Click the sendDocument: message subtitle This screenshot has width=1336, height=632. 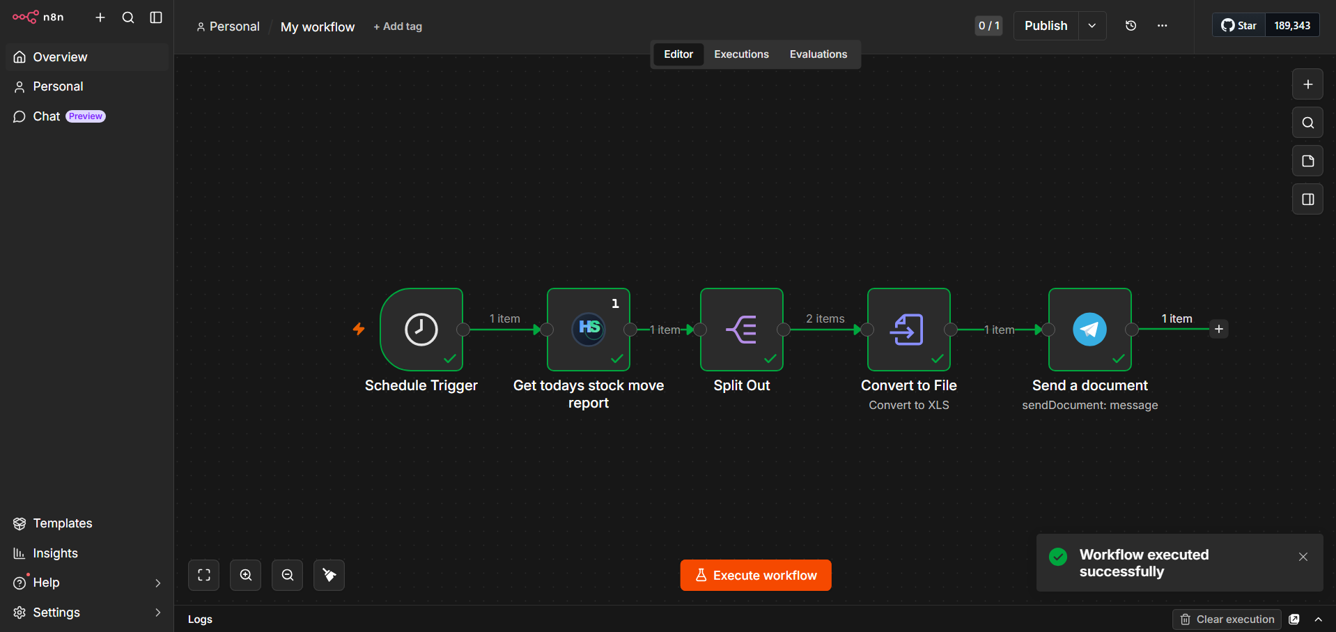(x=1090, y=405)
